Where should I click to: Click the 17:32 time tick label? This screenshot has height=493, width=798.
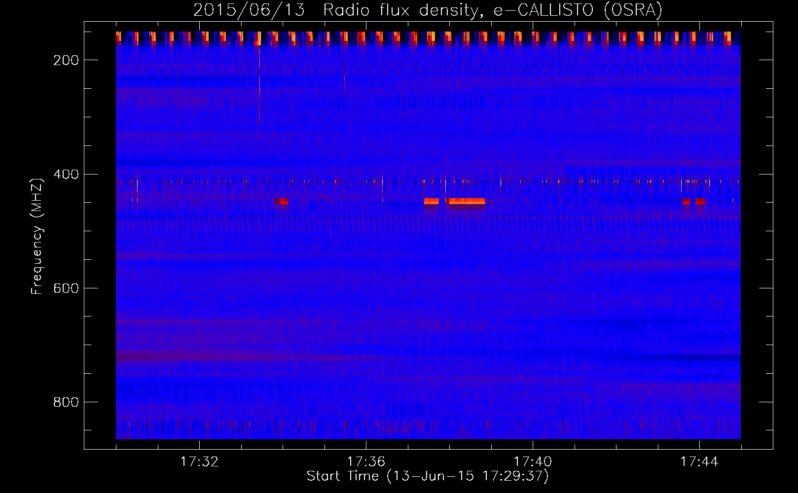[199, 462]
